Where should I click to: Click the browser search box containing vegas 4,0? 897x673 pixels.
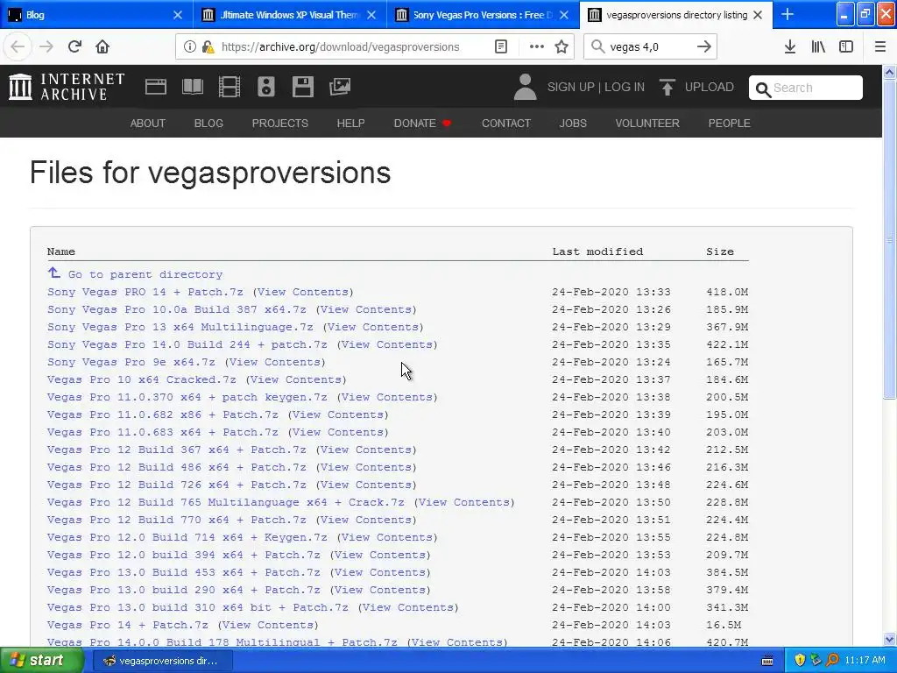coord(650,47)
